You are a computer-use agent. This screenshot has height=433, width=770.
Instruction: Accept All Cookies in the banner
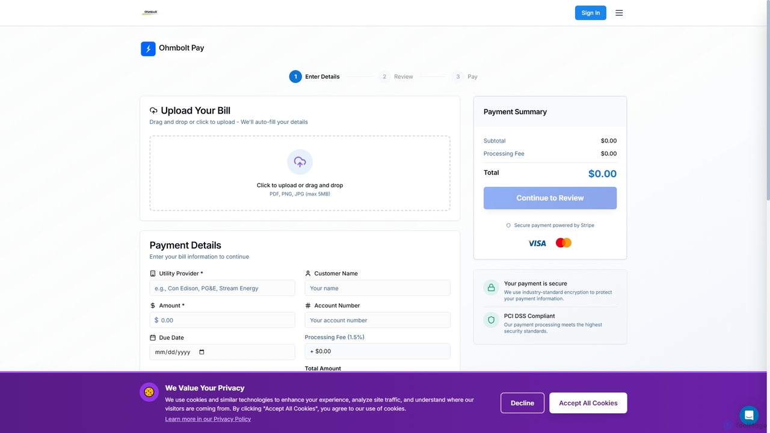point(588,403)
